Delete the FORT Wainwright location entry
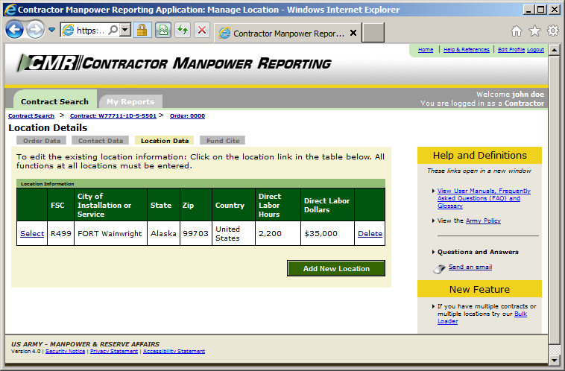The image size is (565, 371). tap(370, 233)
